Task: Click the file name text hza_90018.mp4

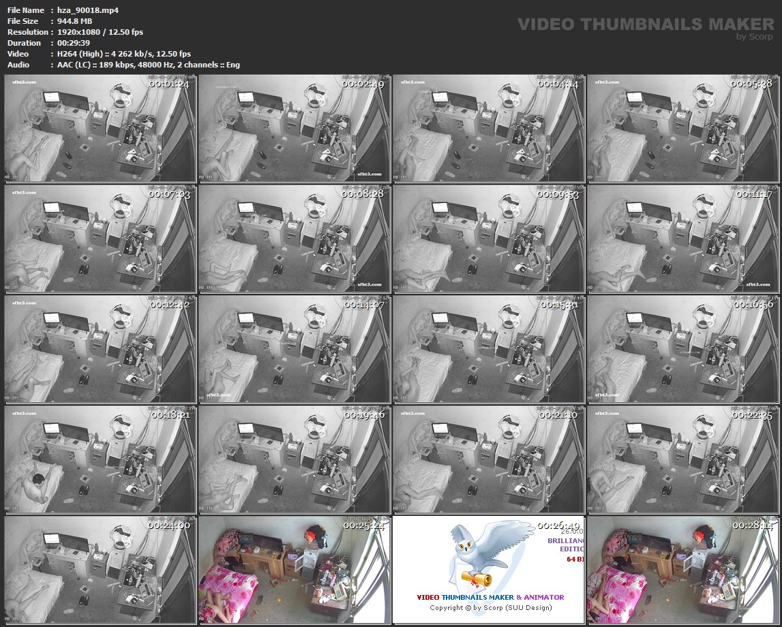Action: click(x=88, y=10)
